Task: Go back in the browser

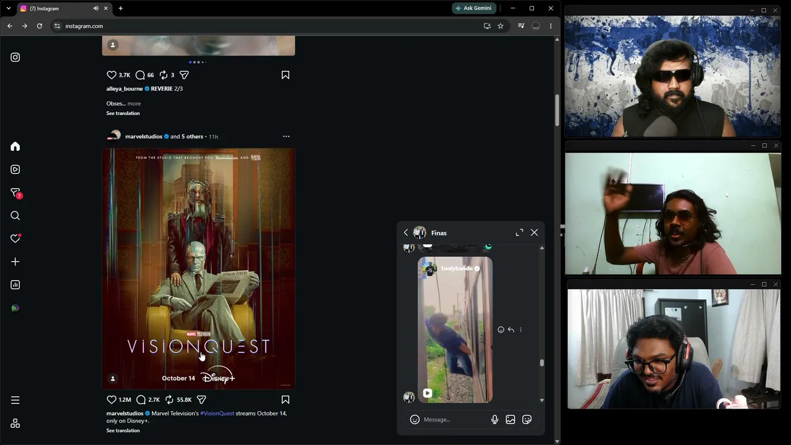Action: click(x=10, y=26)
